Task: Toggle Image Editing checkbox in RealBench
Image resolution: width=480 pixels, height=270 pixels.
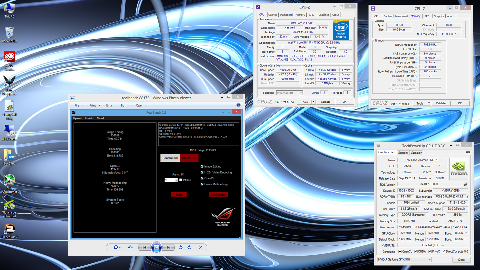Action: click(x=202, y=166)
